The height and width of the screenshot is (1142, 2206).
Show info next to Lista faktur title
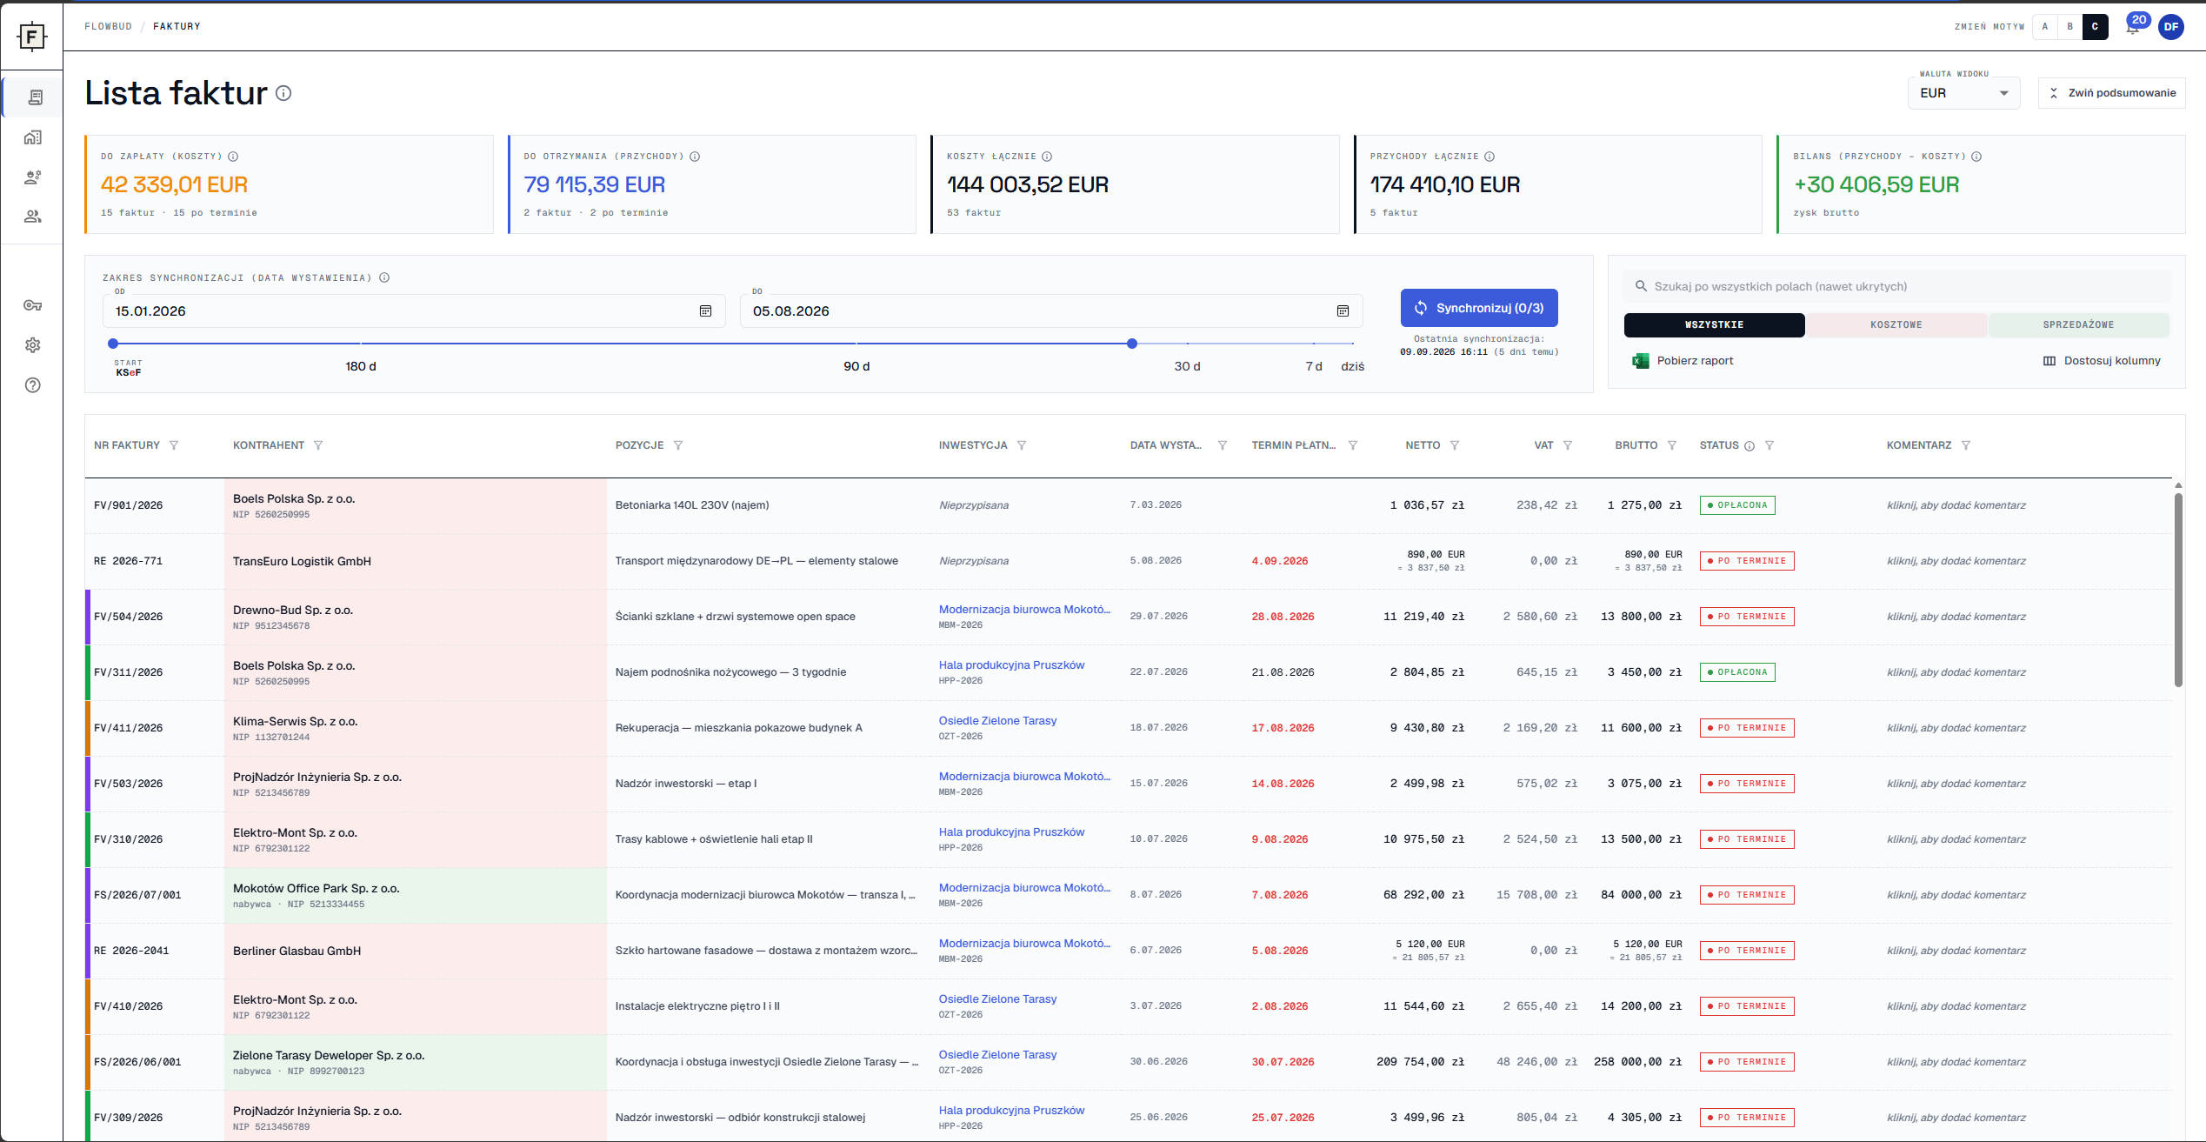(x=283, y=93)
